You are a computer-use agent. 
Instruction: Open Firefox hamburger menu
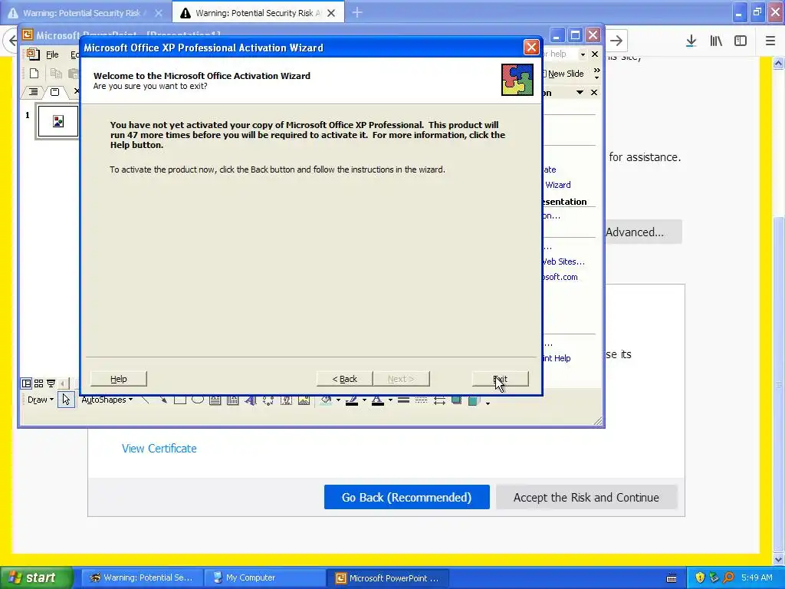[x=770, y=41]
